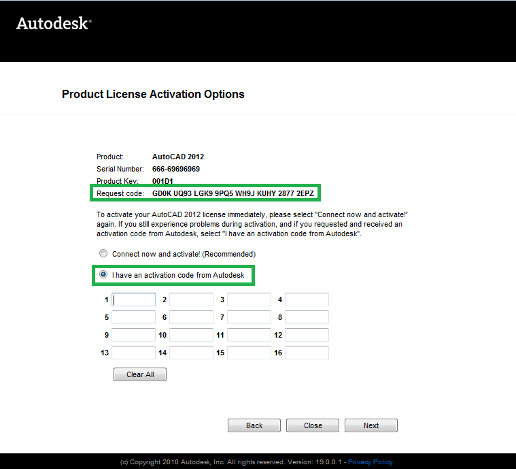Select Connect now and activate radio button
This screenshot has width=516, height=469.
pyautogui.click(x=103, y=253)
